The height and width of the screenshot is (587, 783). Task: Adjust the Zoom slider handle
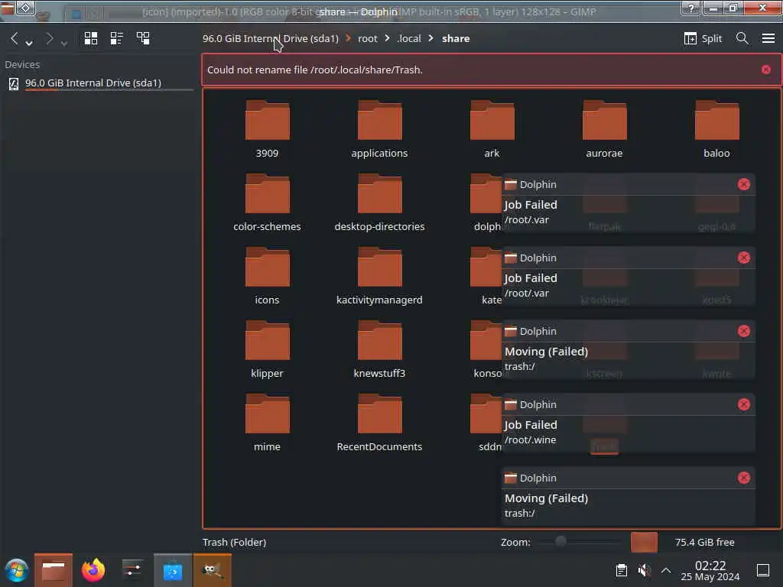click(x=560, y=542)
